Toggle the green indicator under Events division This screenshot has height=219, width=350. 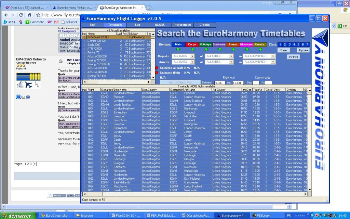[260, 50]
